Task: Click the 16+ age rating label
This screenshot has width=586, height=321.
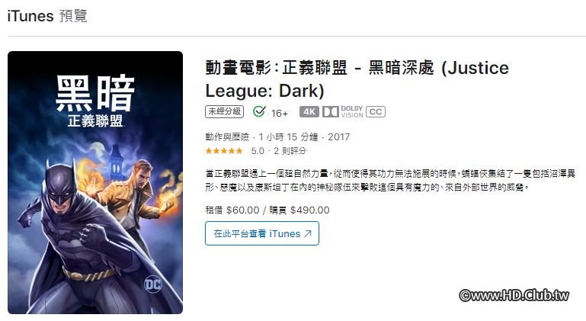Action: [280, 113]
